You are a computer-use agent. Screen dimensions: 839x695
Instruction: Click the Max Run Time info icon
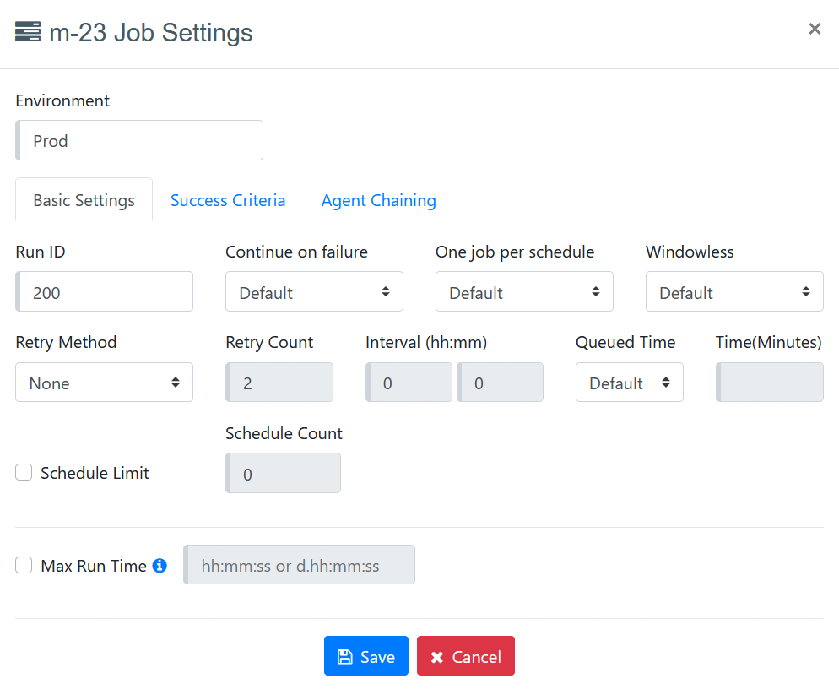(160, 566)
